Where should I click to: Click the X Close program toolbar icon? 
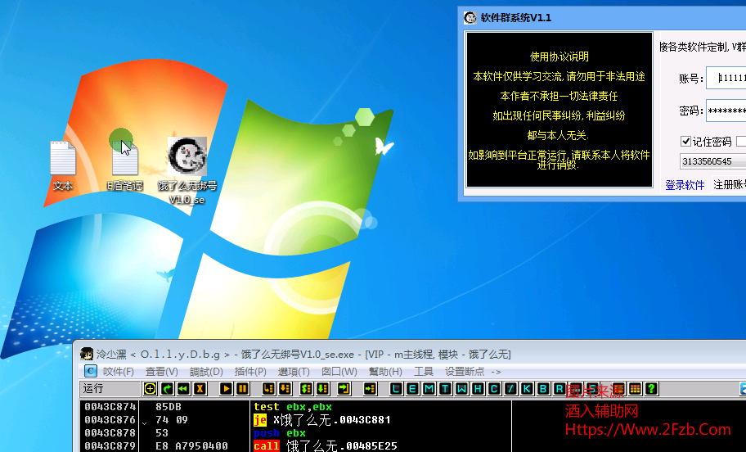[200, 389]
